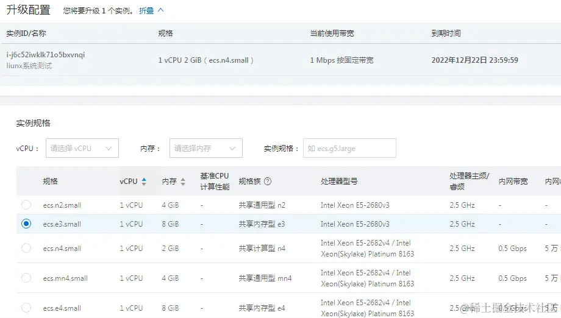Focus the 实例规格 search field

(x=349, y=148)
